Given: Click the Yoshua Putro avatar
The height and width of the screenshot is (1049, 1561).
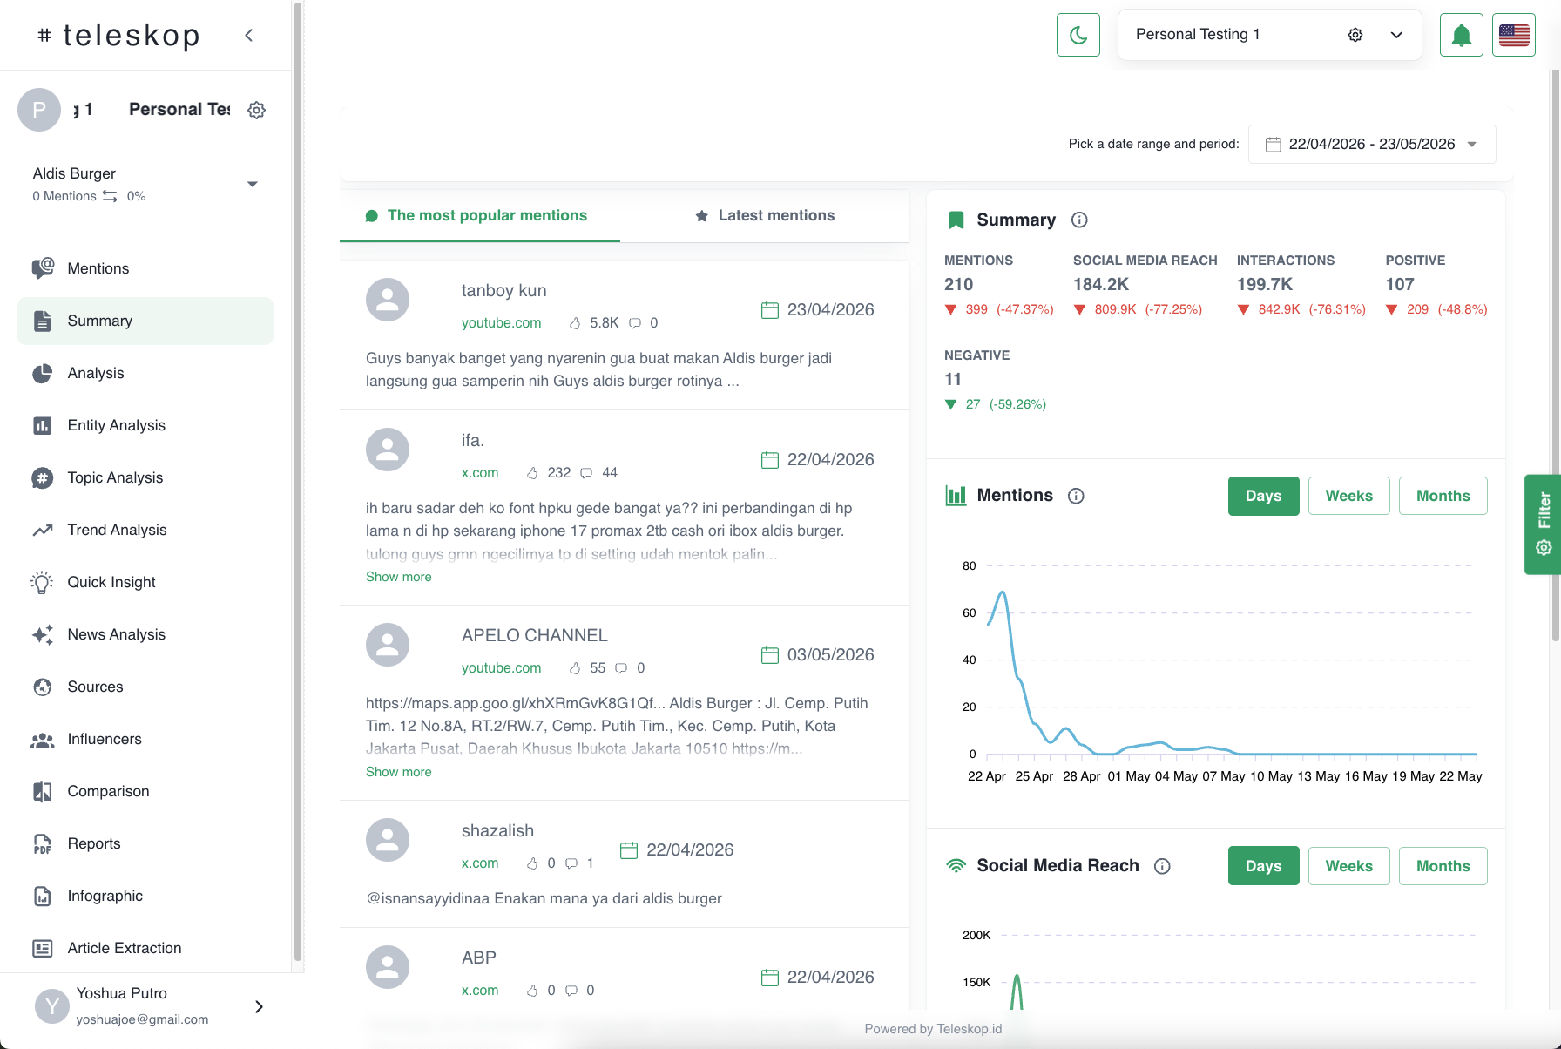Looking at the screenshot, I should [52, 1006].
